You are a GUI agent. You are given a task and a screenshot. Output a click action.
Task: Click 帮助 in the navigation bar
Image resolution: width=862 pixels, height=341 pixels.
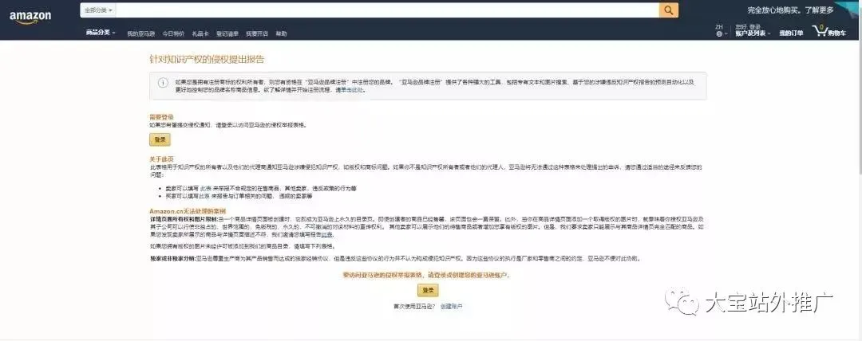pyautogui.click(x=281, y=33)
